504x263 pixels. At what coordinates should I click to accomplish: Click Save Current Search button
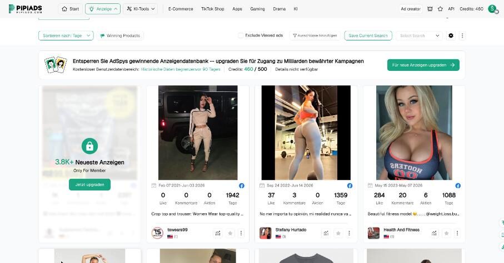(x=368, y=35)
